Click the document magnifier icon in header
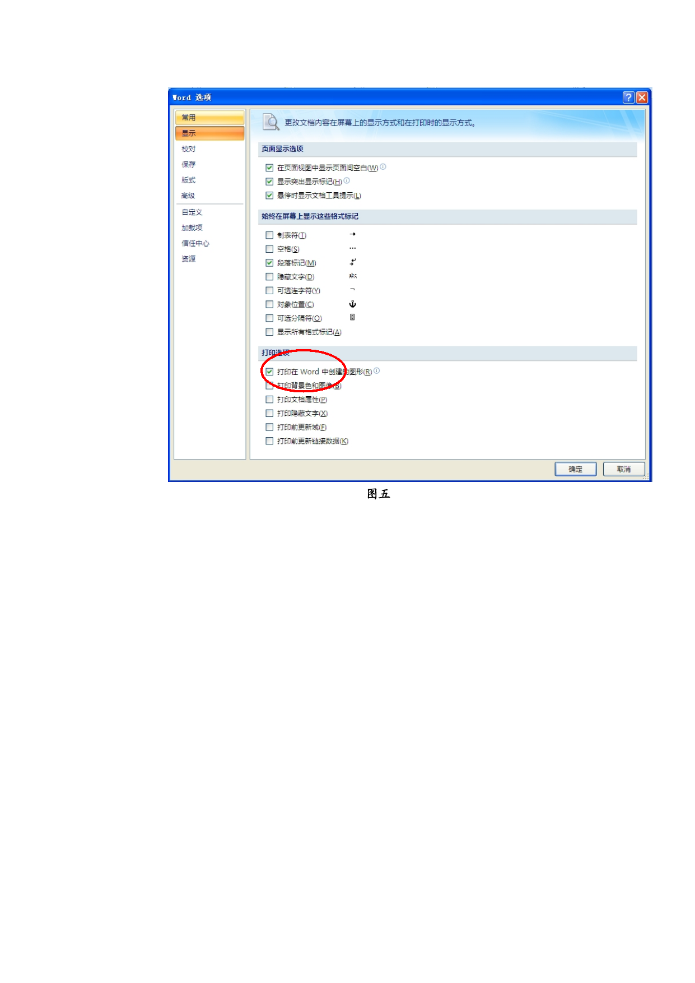This screenshot has width=695, height=983. coord(271,122)
